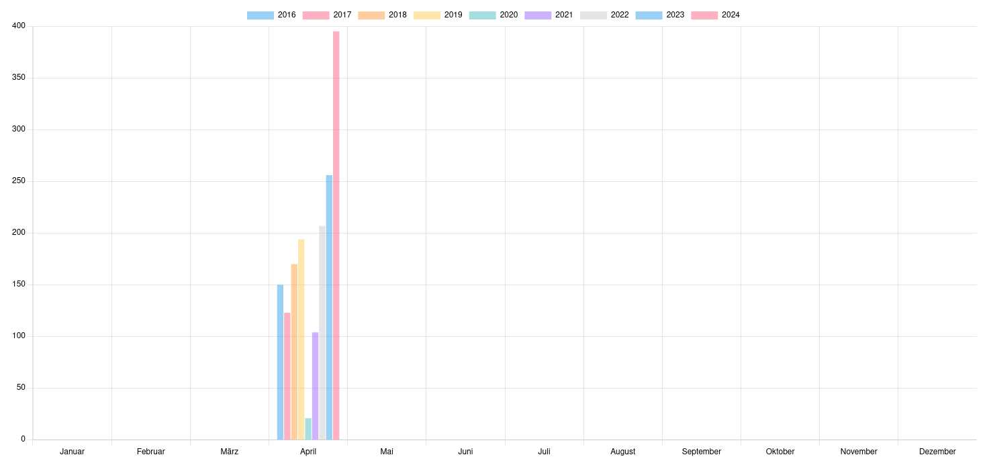Toggle the 2018 legend entry

point(382,15)
